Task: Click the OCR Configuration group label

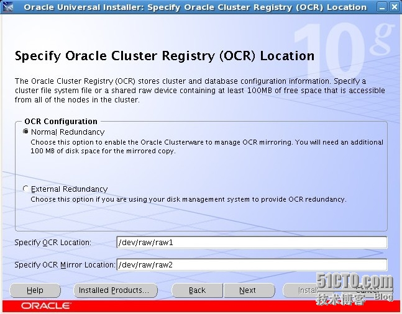Action: click(x=61, y=121)
